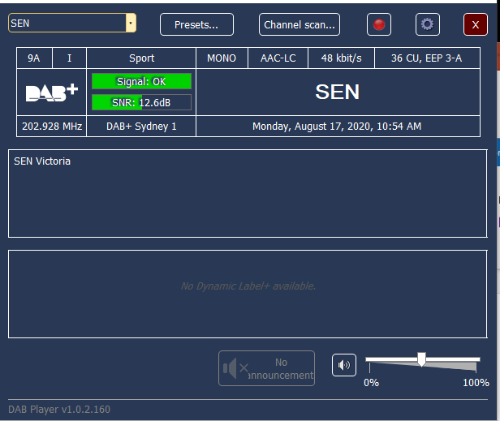Viewport: 500px width, 421px height.
Task: Click the 202.928 MHz frequency cell
Action: pyautogui.click(x=52, y=127)
